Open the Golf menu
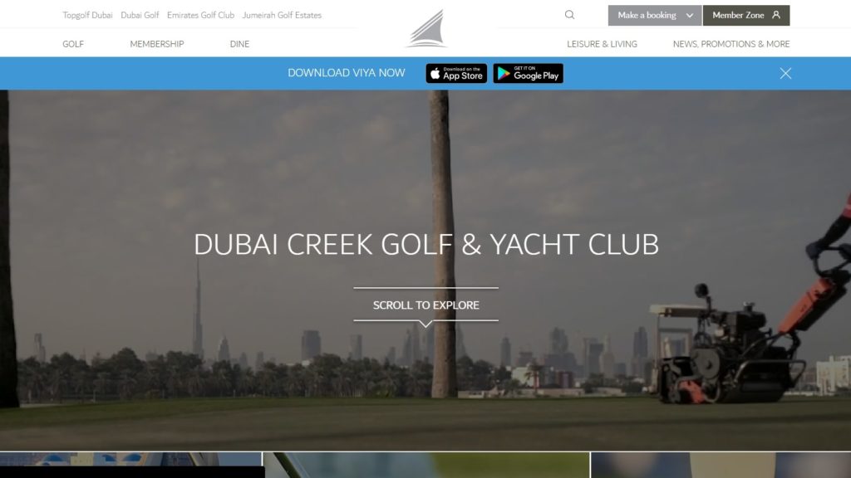 73,44
